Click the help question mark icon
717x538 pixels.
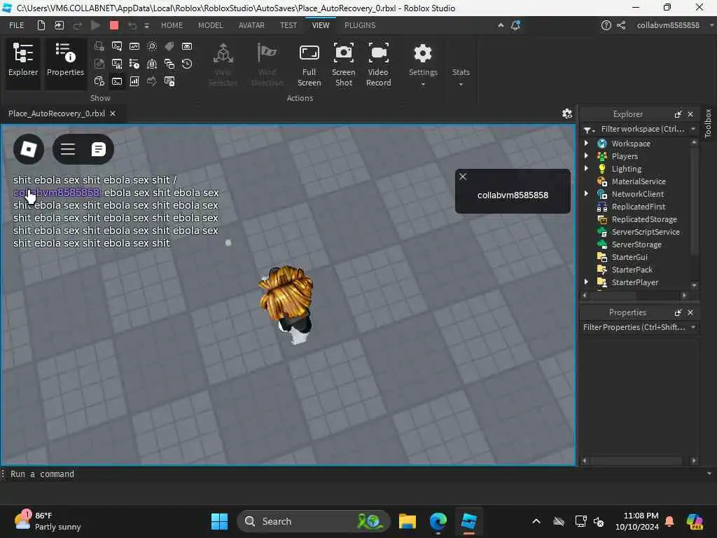coord(606,25)
